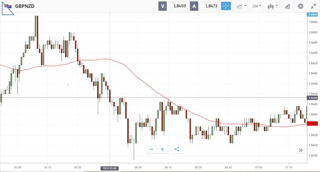The width and height of the screenshot is (320, 172).
Task: Select the drawing tools pencil icon
Action: pos(288,6)
